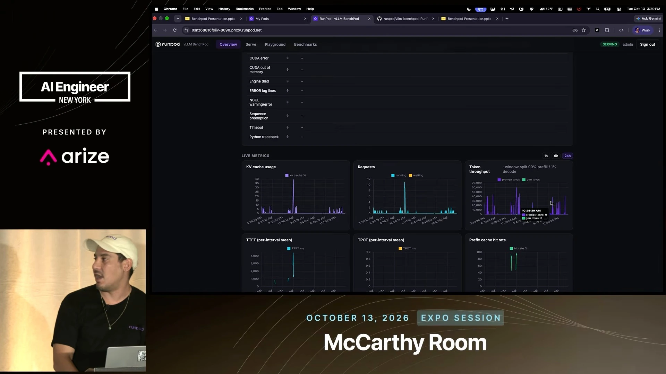666x374 pixels.
Task: Open Control Center in the menu bar
Action: 619,9
